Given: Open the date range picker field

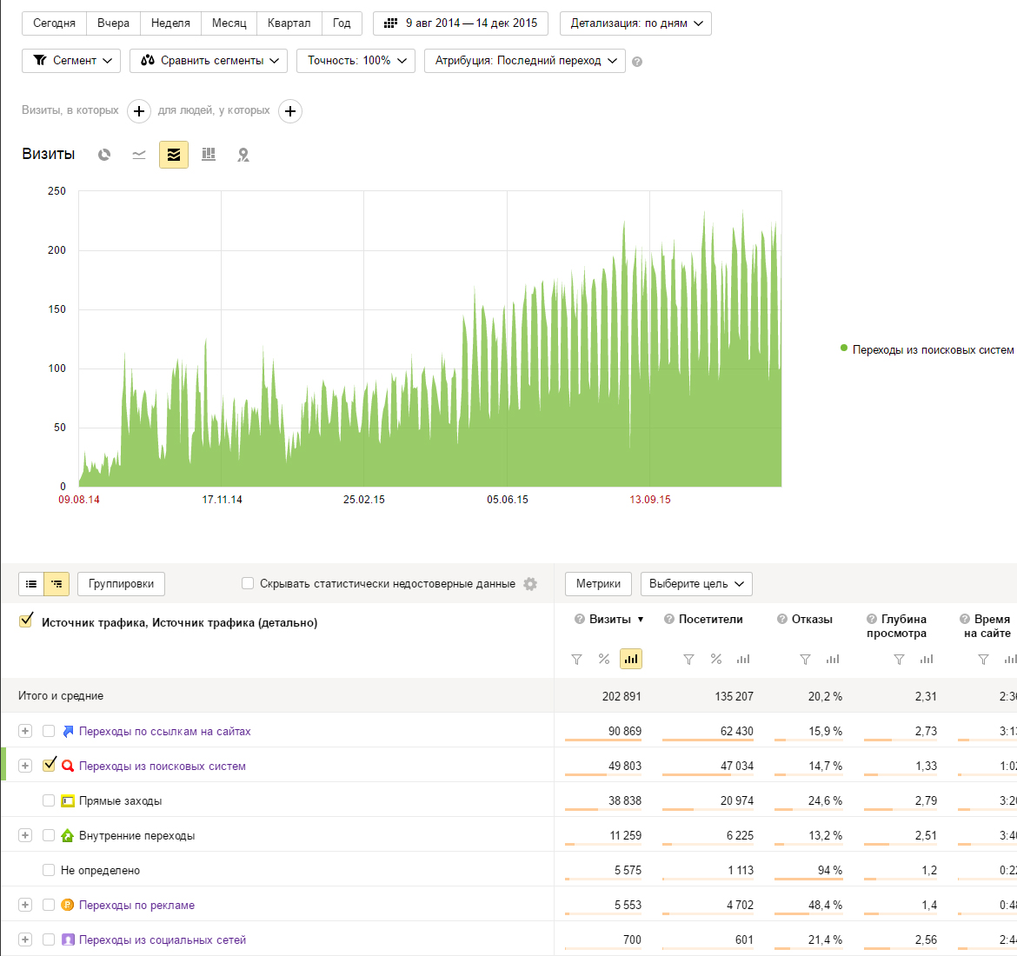Looking at the screenshot, I should point(461,23).
